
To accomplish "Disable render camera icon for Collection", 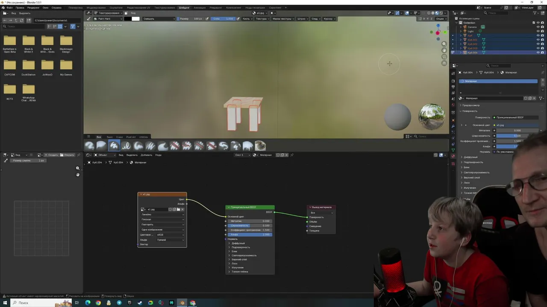I will 542,23.
